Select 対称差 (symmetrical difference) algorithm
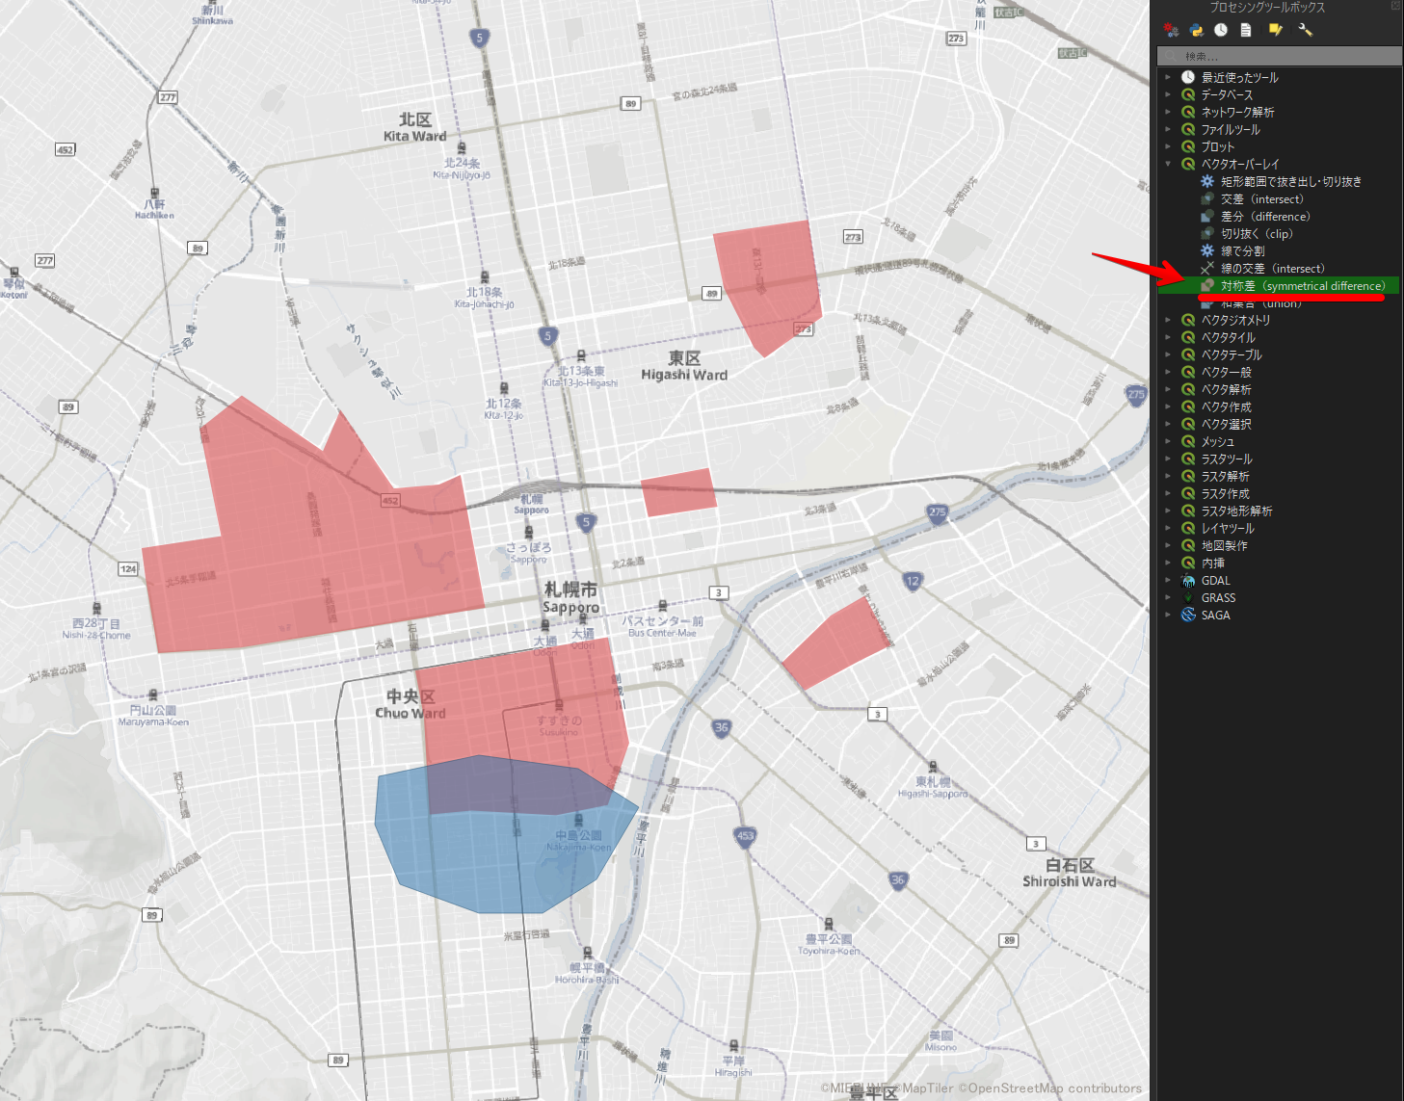The image size is (1404, 1101). (x=1303, y=285)
